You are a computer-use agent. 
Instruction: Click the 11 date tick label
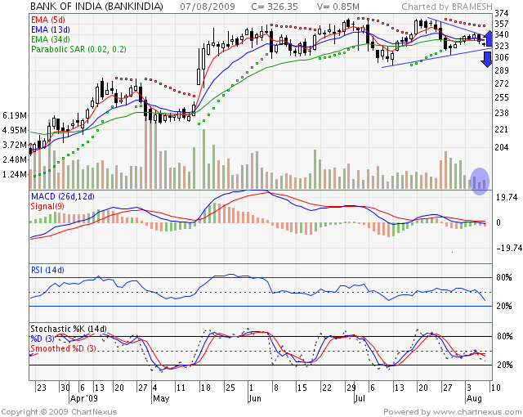point(181,388)
